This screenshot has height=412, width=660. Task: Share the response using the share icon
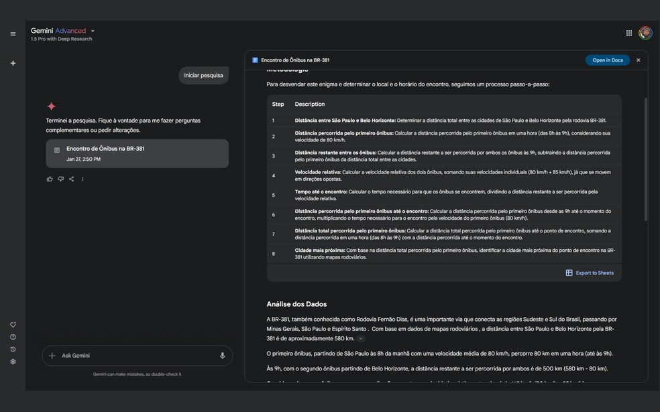[70, 178]
